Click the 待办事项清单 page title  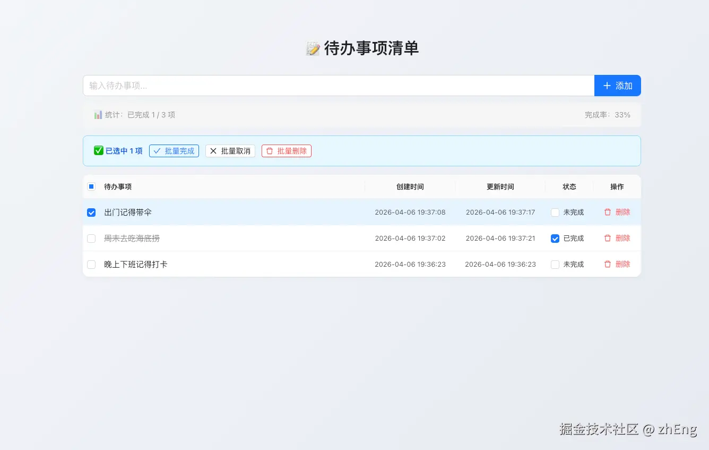[362, 48]
